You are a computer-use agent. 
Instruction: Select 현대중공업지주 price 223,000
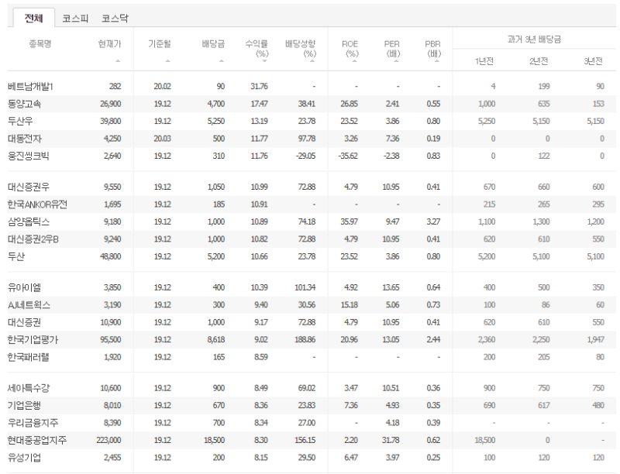[108, 441]
